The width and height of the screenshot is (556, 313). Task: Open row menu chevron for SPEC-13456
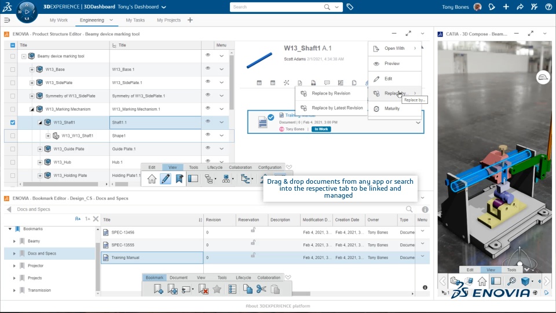tap(422, 231)
